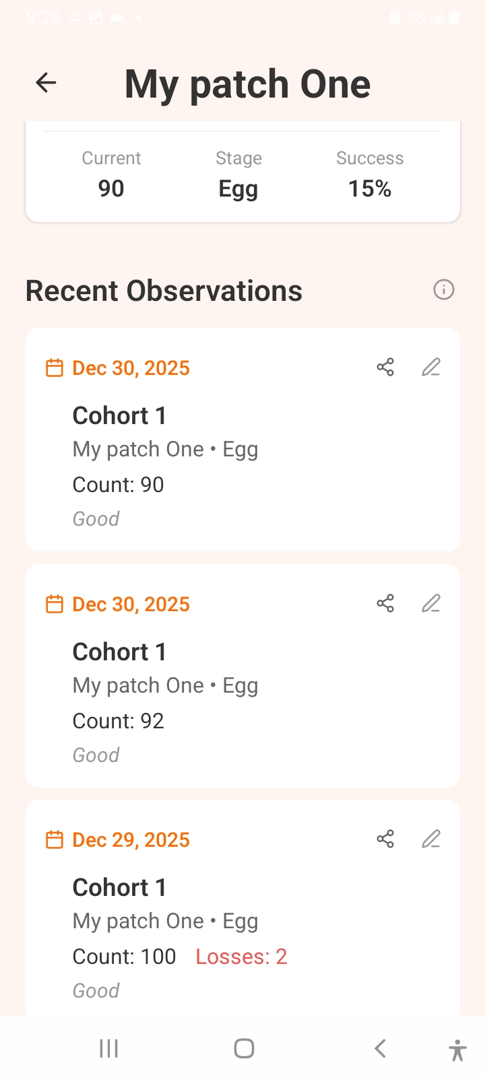Image resolution: width=485 pixels, height=1077 pixels.
Task: Share the Count: 90 observation
Action: (385, 368)
